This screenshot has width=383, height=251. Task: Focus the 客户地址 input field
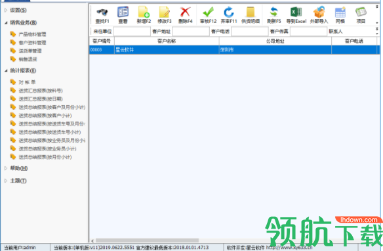pos(191,32)
